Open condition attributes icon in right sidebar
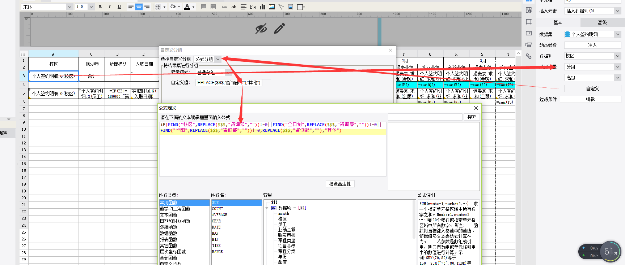 click(529, 45)
